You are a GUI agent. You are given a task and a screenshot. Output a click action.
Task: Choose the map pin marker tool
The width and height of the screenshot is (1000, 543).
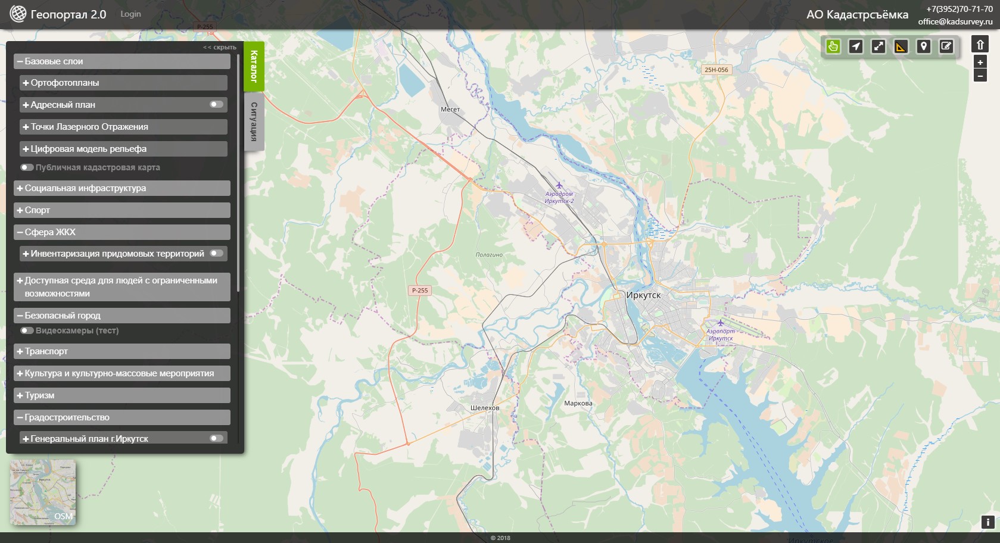[923, 46]
